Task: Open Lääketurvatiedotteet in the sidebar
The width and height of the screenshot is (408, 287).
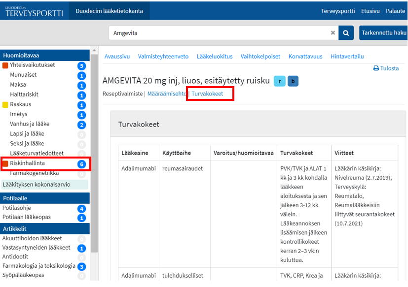Action: click(x=37, y=153)
